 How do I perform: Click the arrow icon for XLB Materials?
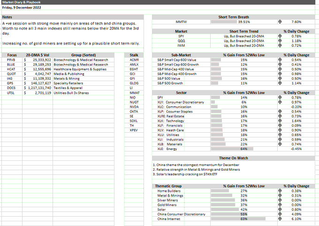point(280,144)
